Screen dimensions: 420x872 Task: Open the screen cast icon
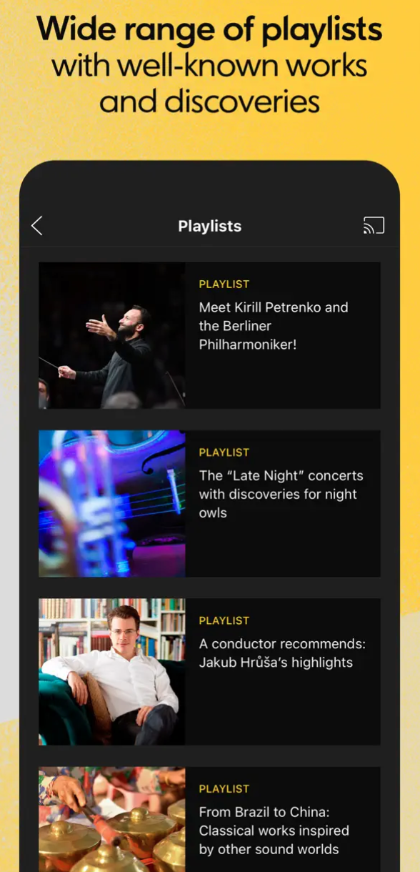pyautogui.click(x=374, y=226)
